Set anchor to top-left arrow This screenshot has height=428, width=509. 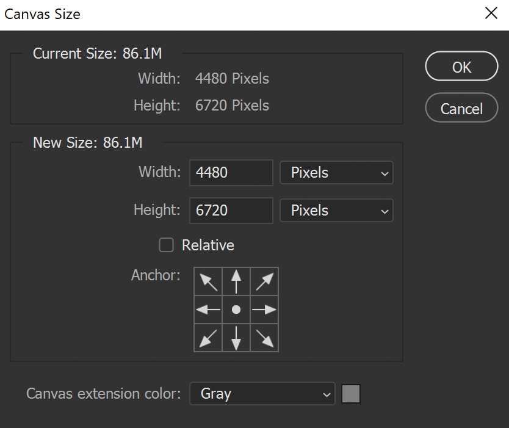pyautogui.click(x=208, y=281)
